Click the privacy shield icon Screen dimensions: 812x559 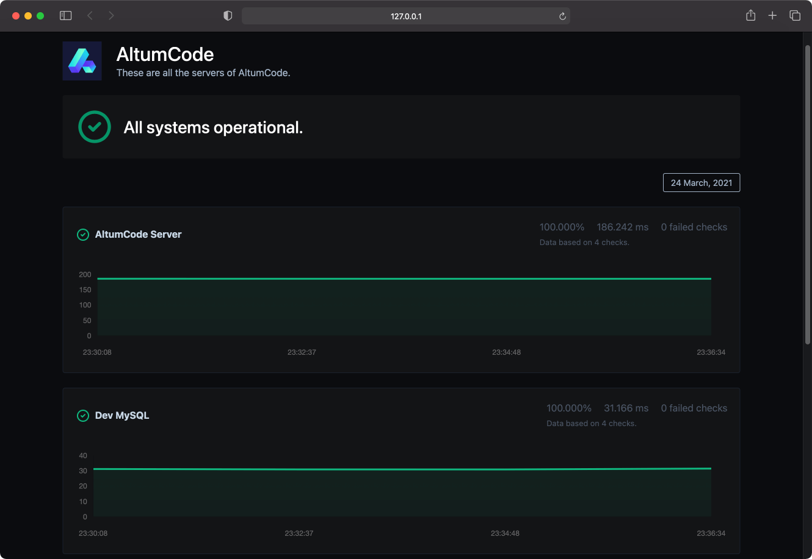(228, 16)
